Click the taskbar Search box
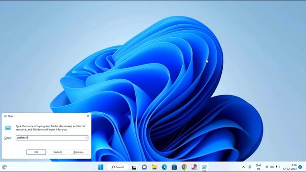 (x=118, y=167)
